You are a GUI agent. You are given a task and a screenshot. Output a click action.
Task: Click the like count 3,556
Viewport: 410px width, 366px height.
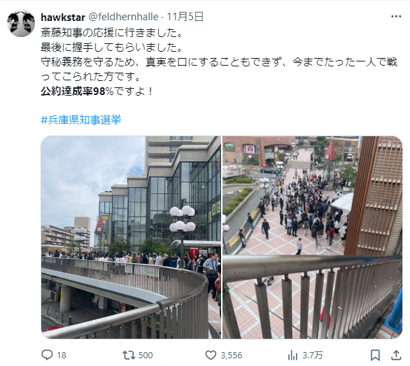tap(232, 356)
